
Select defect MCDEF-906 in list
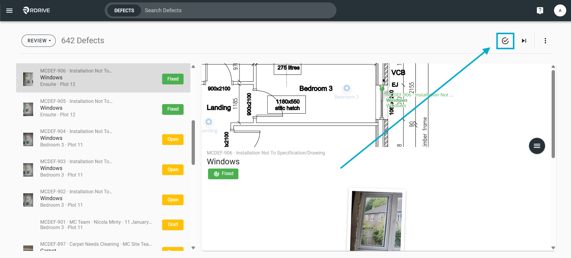103,78
